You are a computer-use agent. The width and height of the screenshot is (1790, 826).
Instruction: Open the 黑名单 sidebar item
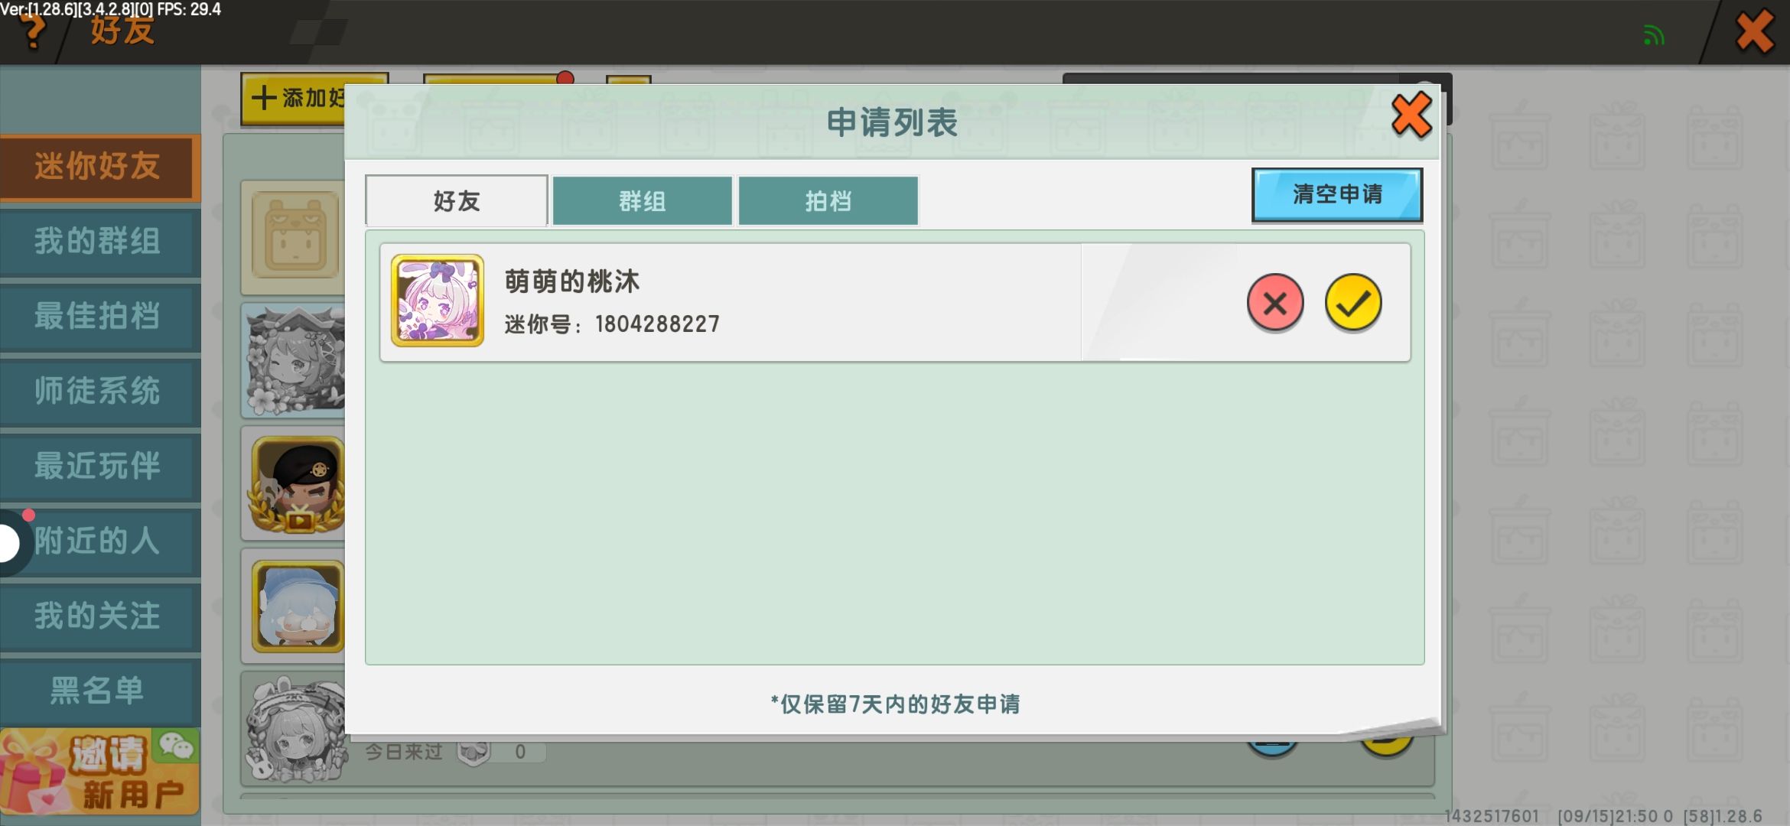coord(98,690)
